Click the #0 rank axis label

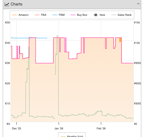click(135, 124)
